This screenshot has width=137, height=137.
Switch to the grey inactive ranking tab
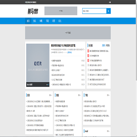click(108, 46)
